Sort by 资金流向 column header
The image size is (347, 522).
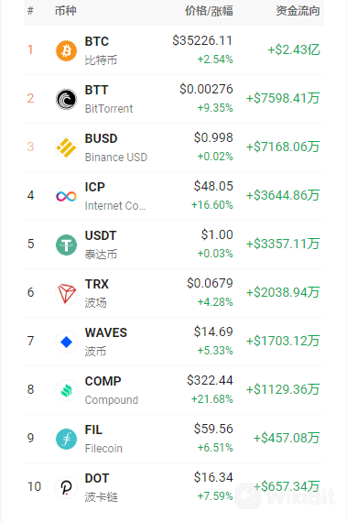click(298, 11)
